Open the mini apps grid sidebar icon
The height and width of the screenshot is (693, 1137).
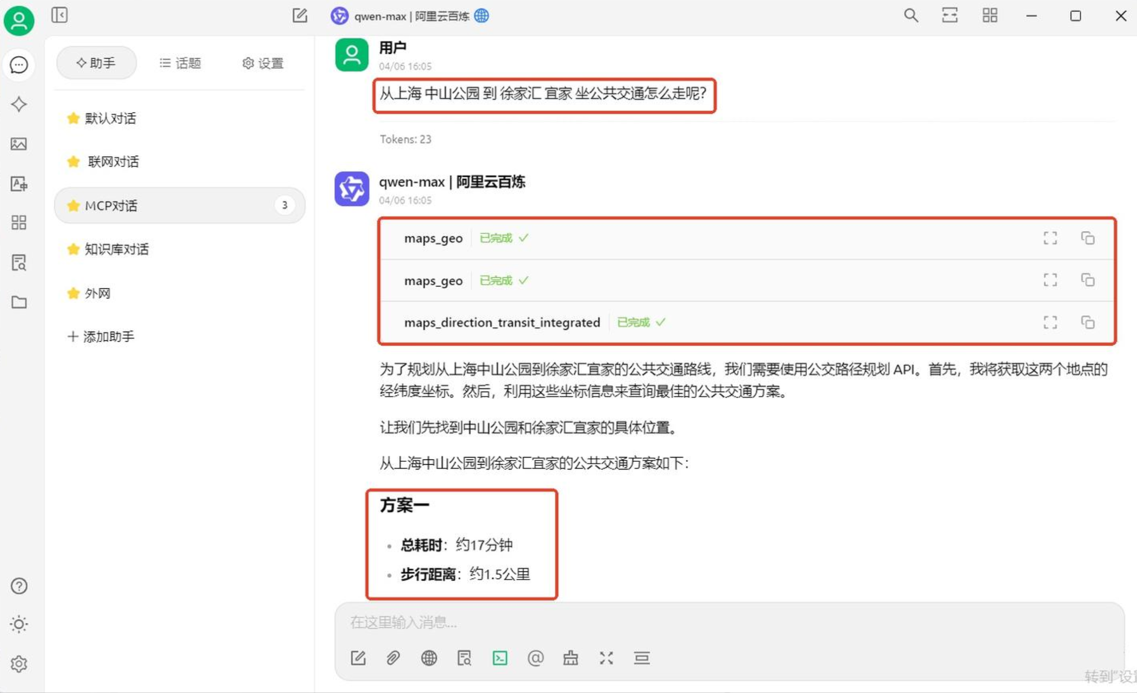(19, 223)
